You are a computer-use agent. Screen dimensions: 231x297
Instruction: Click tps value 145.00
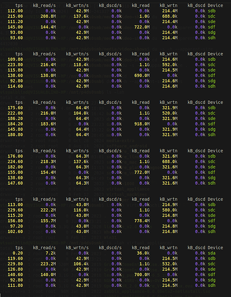coord(15,27)
